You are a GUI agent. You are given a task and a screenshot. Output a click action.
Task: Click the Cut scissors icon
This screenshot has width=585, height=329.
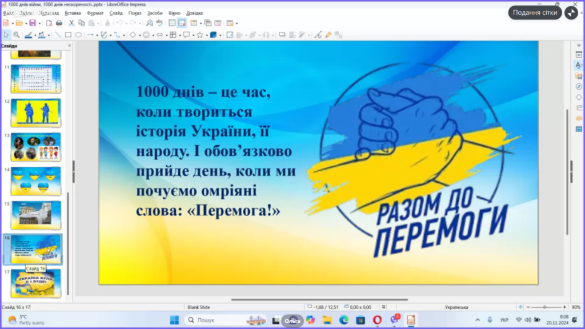[x=71, y=23]
